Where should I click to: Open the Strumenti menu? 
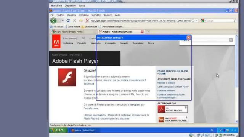point(108,15)
